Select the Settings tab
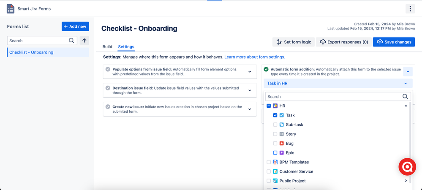Screen dimensions: 422x190 pyautogui.click(x=126, y=46)
